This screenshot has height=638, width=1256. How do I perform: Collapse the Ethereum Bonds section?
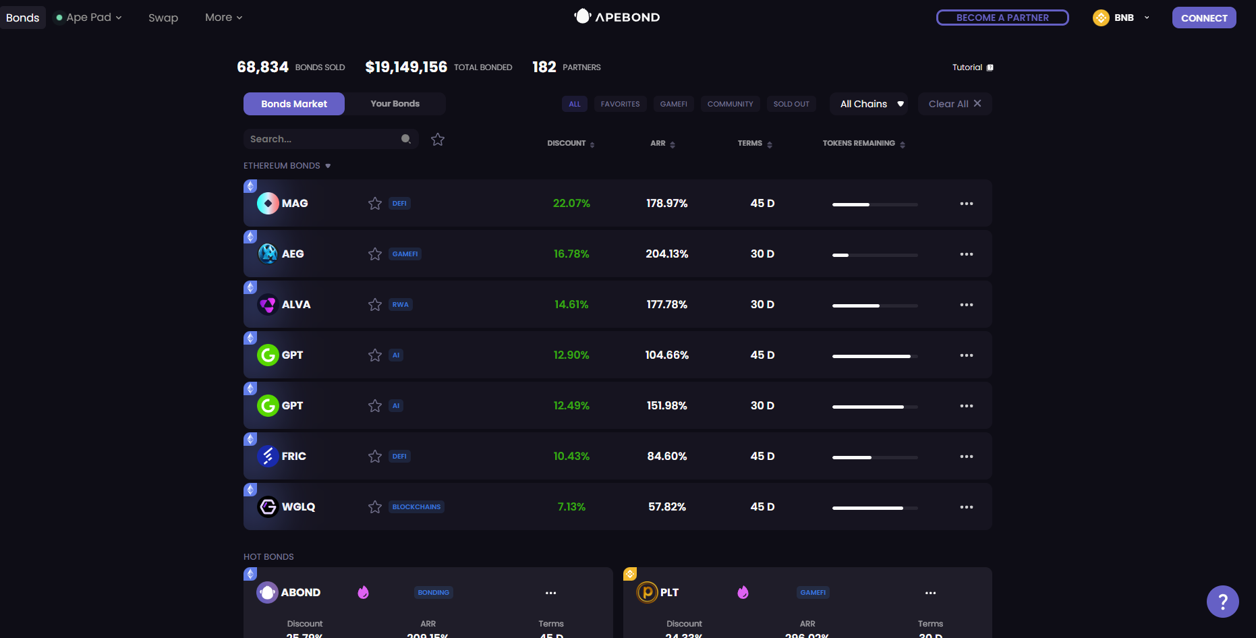(287, 165)
